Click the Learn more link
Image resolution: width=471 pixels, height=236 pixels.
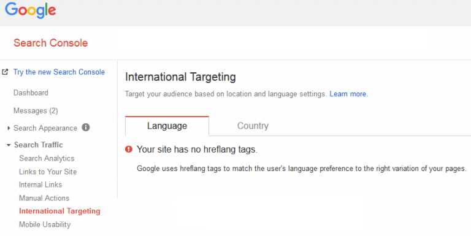pyautogui.click(x=348, y=94)
